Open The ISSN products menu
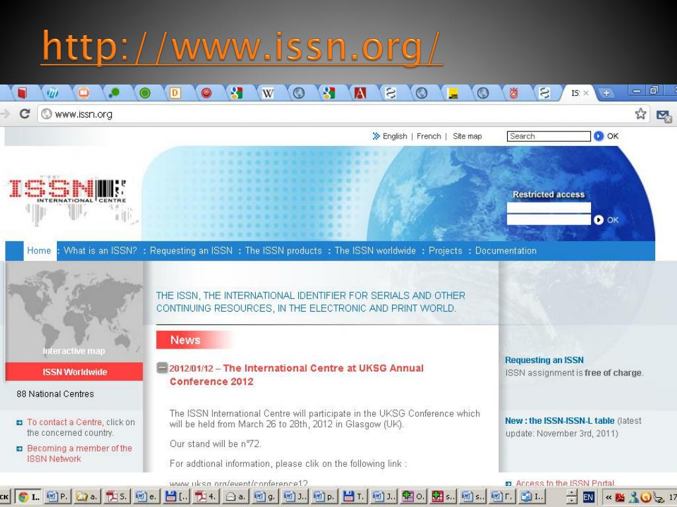This screenshot has height=507, width=677. tap(283, 250)
